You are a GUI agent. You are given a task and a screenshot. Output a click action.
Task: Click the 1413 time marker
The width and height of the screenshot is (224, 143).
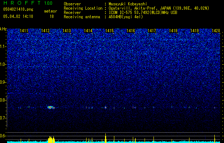(67, 31)
